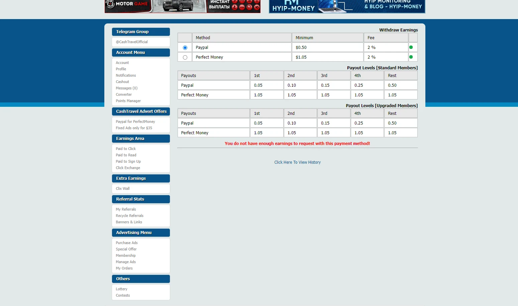Open the Motor Game banner ad

pyautogui.click(x=183, y=6)
